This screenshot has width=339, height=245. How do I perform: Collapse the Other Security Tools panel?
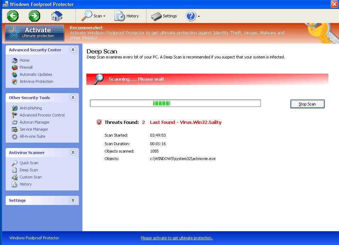[73, 98]
